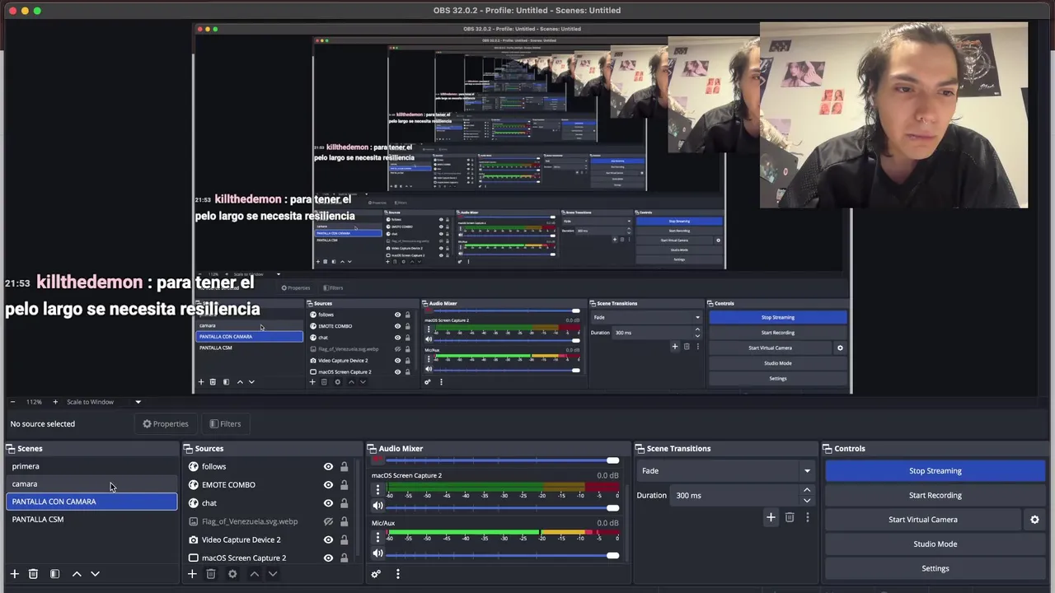The image size is (1055, 593).
Task: Select the primera scene
Action: (x=91, y=466)
